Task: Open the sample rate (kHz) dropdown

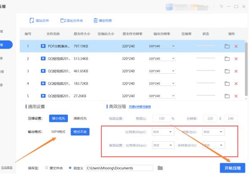Action: pos(214,145)
